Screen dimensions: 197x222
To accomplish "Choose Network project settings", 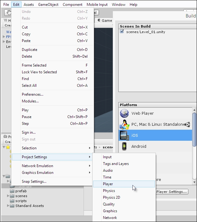I will pos(124,218).
